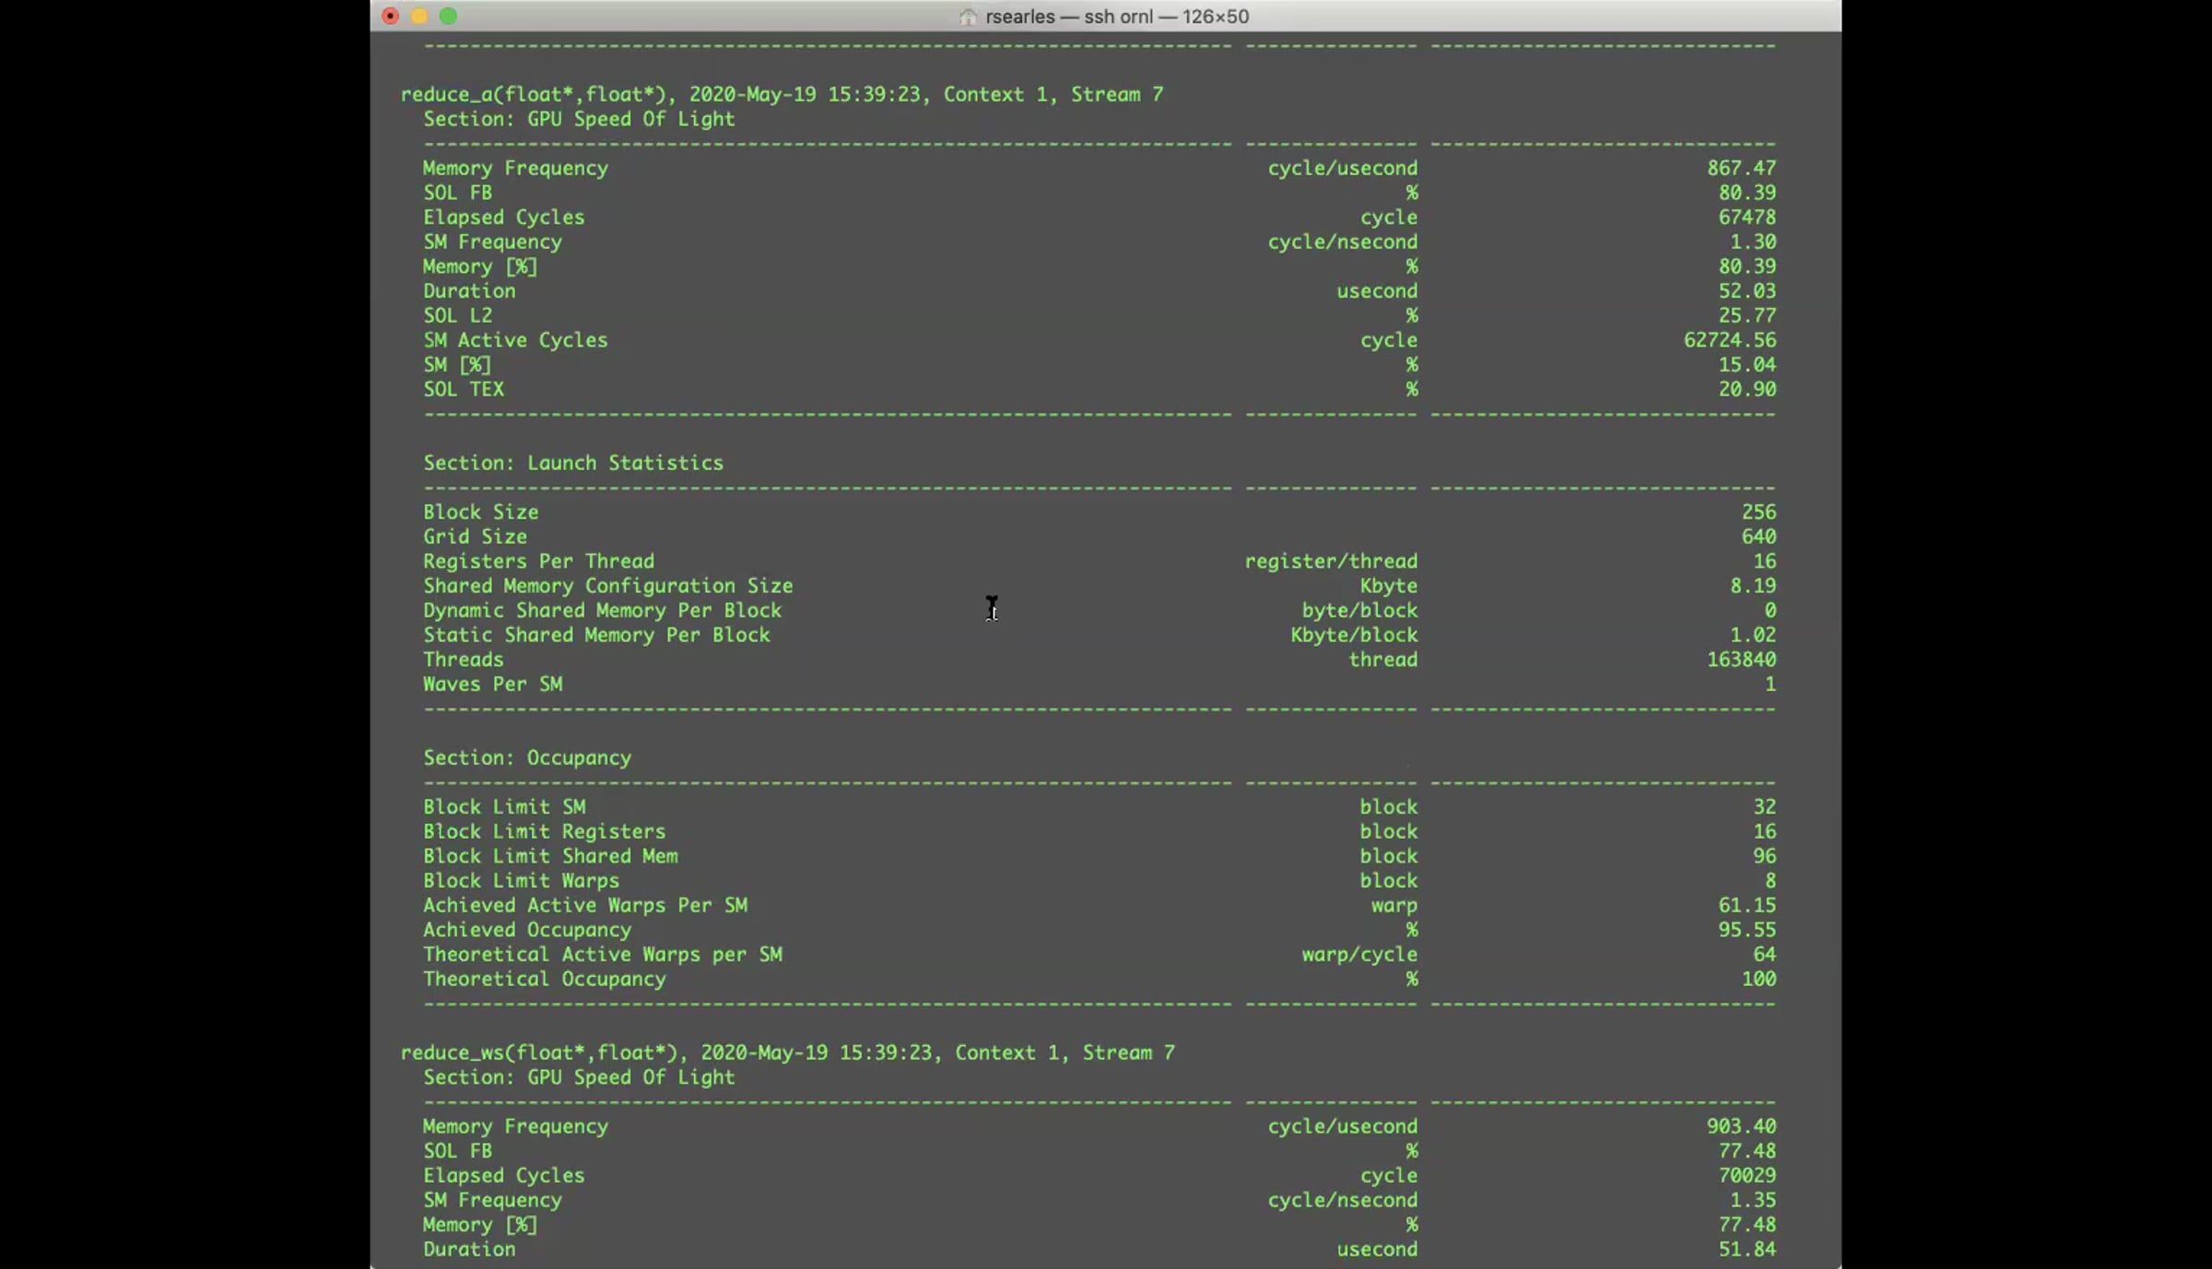The height and width of the screenshot is (1269, 2212).
Task: Click 'Section: Launch Statistics' heading
Action: pos(573,464)
